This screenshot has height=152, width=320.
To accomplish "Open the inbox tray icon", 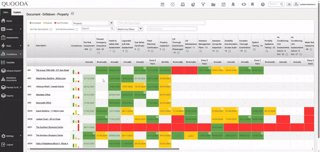I will coord(183,4).
